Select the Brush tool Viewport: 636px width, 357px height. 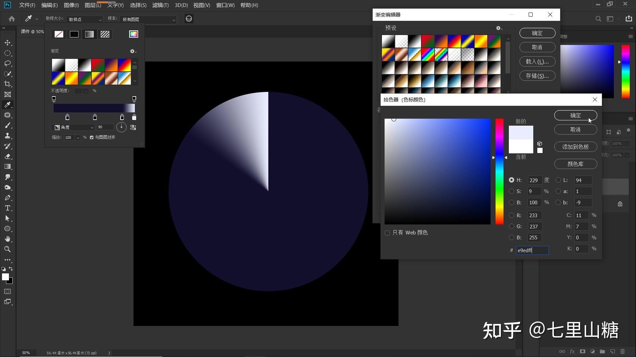(x=7, y=125)
